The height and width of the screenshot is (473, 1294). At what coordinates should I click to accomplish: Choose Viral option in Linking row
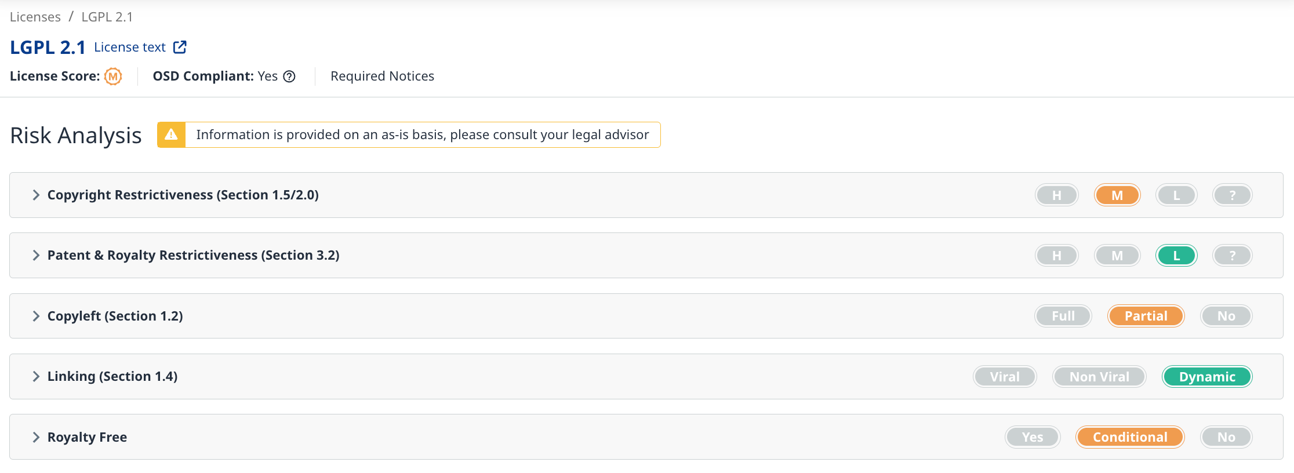(x=1004, y=377)
